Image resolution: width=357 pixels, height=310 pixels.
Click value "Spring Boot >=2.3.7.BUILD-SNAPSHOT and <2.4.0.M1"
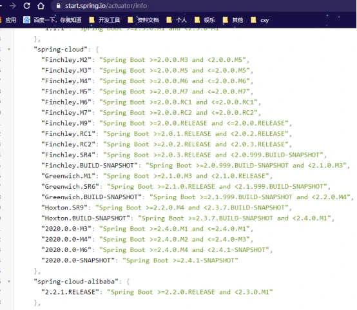coord(235,218)
